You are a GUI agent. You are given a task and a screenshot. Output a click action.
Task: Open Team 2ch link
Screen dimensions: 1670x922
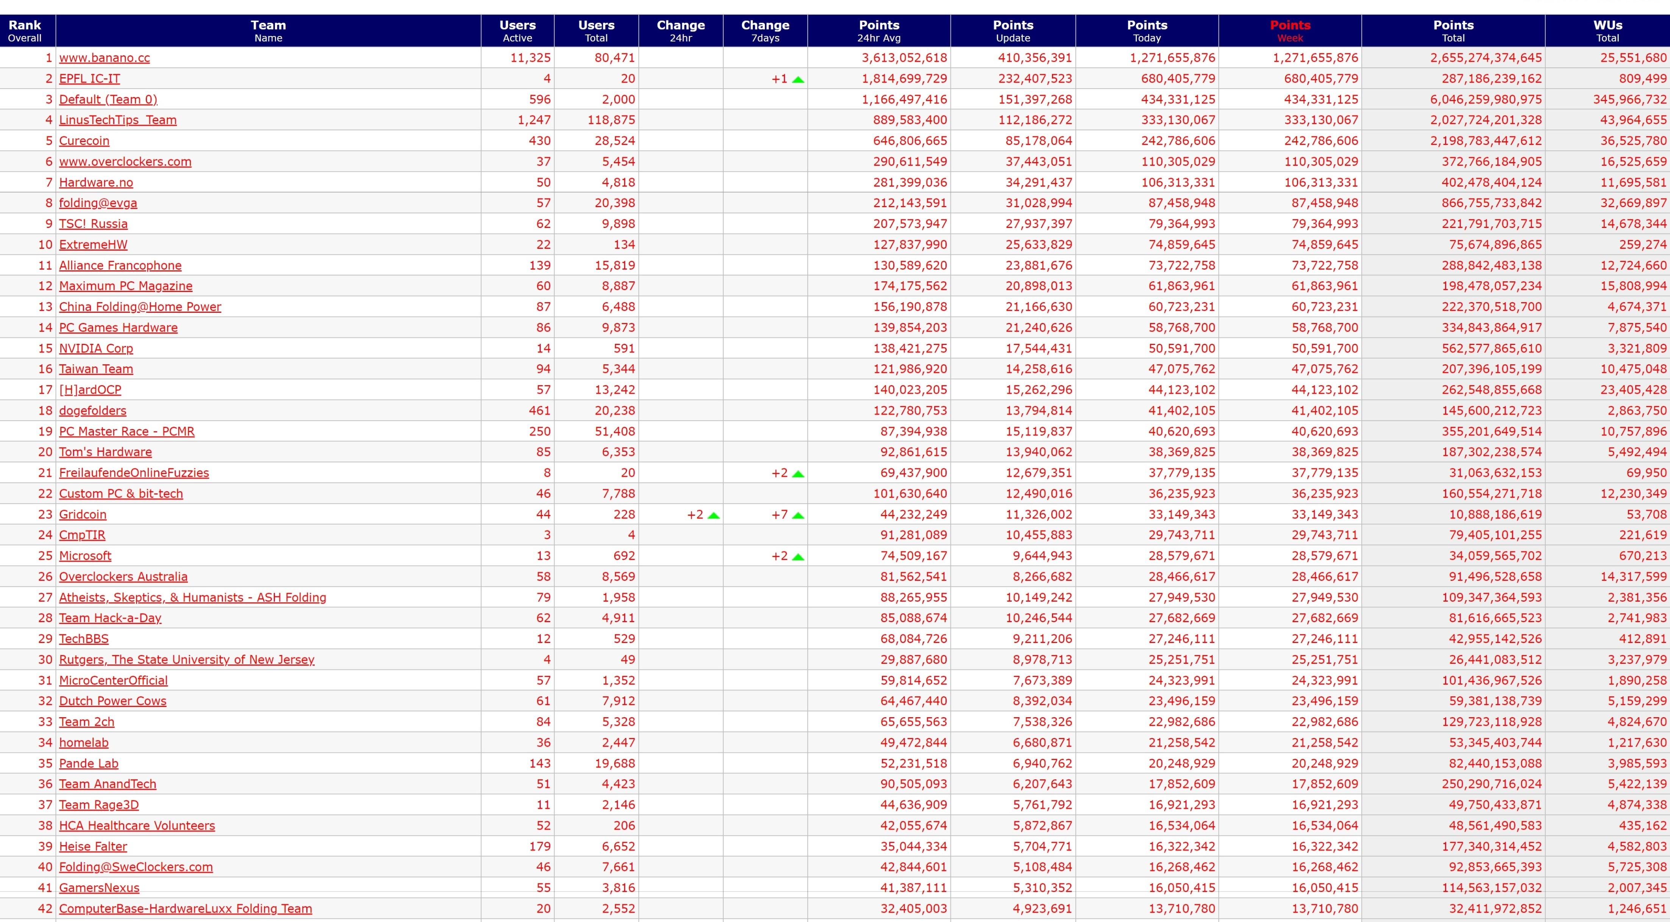[87, 722]
